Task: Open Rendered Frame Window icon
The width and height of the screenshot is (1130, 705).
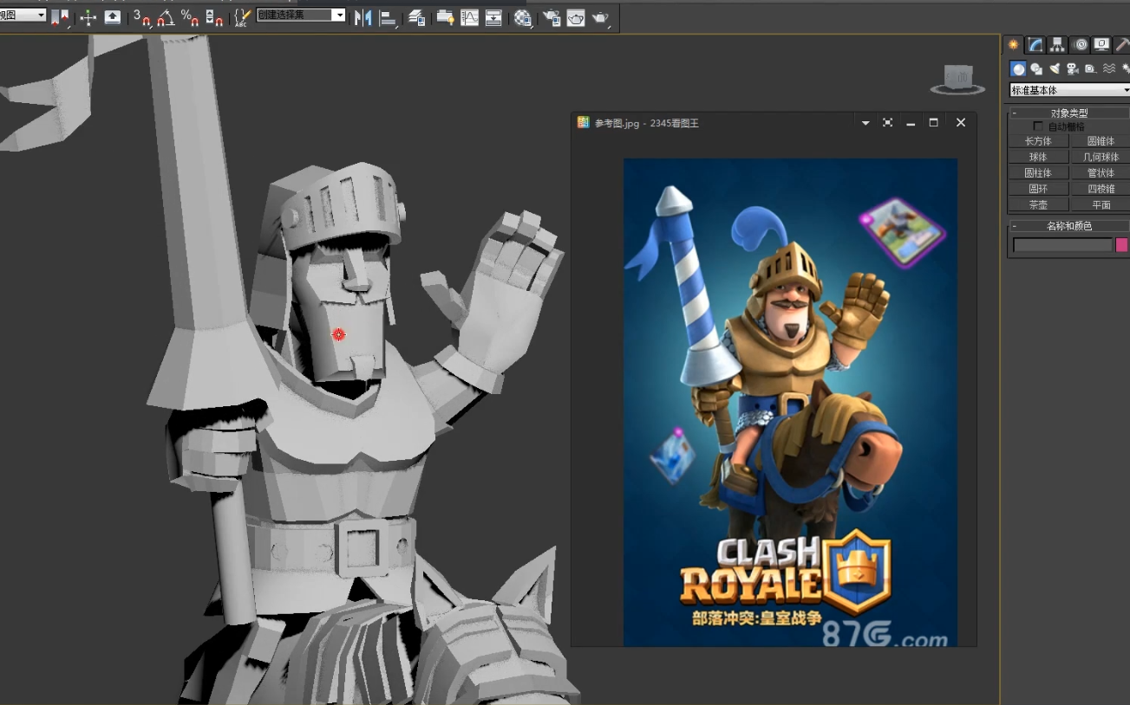Action: tap(576, 17)
